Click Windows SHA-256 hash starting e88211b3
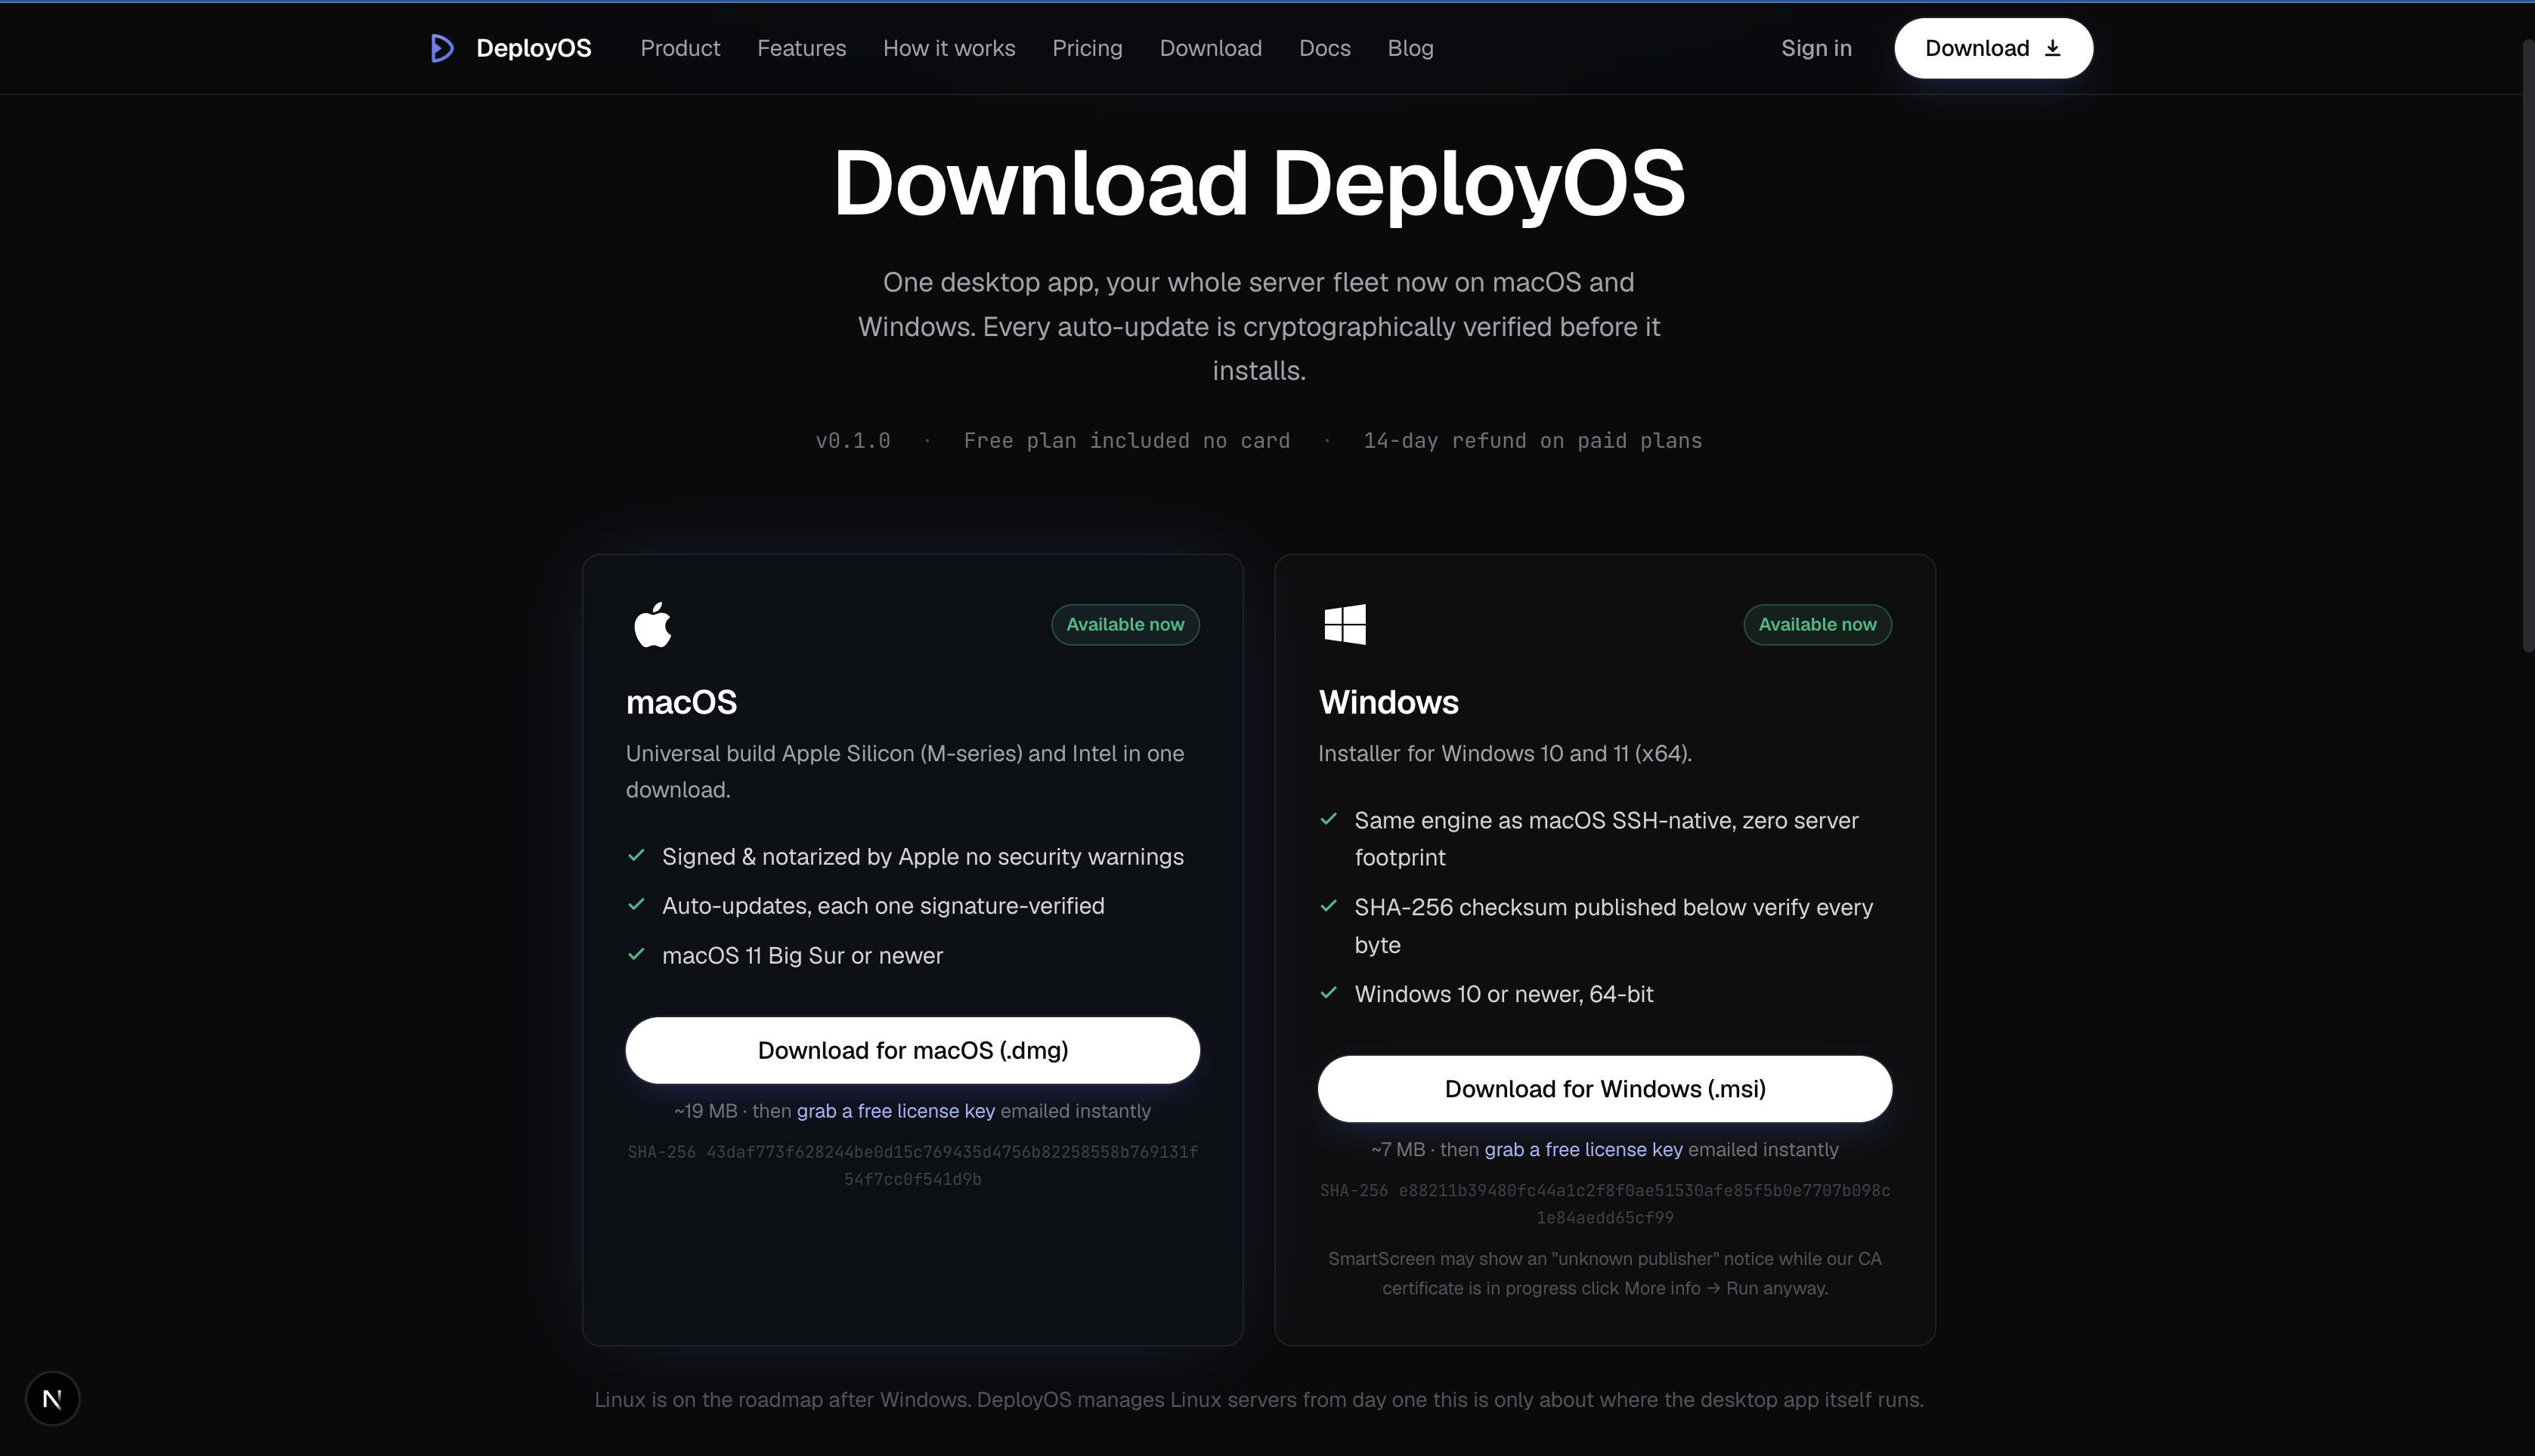 tap(1605, 1204)
